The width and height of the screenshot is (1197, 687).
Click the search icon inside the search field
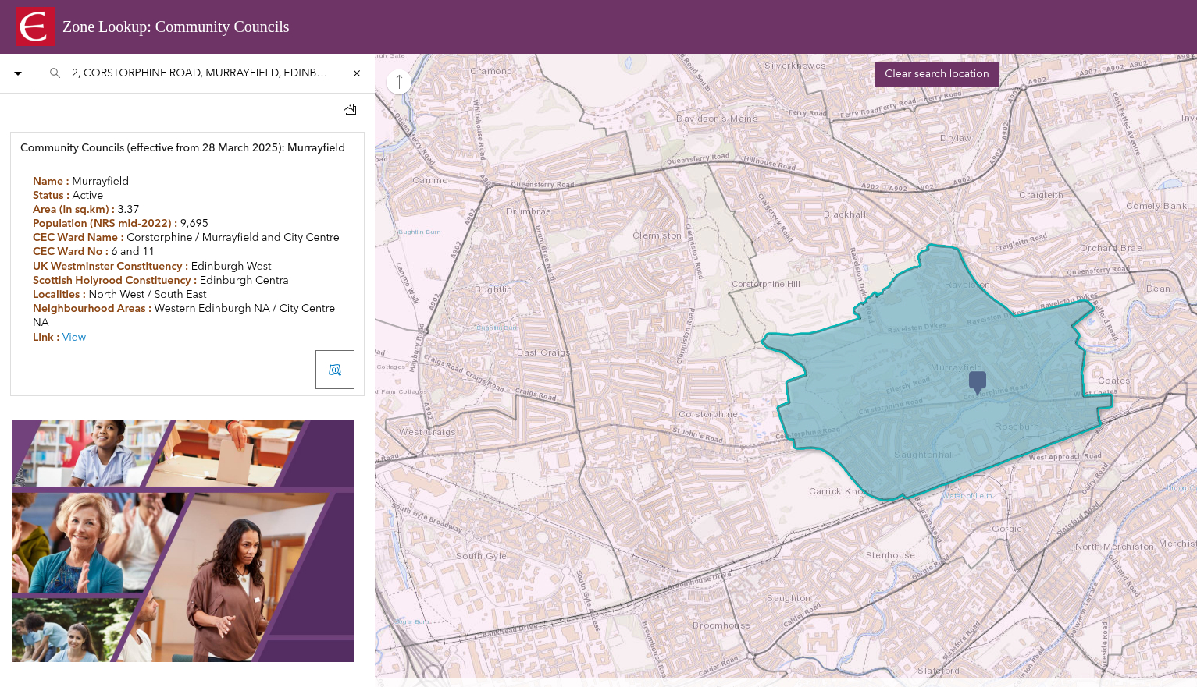(55, 73)
